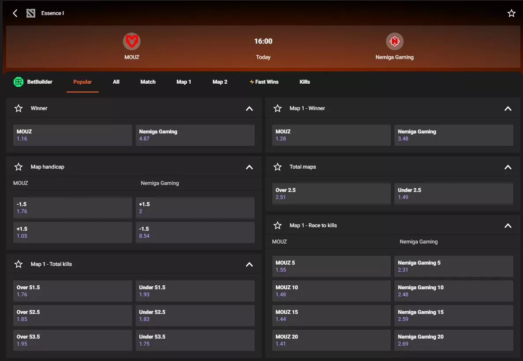This screenshot has width=523, height=361.
Task: Collapse the Winner market section
Action: [x=249, y=109]
